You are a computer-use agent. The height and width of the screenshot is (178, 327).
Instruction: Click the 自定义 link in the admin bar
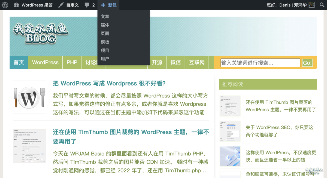click(x=72, y=5)
